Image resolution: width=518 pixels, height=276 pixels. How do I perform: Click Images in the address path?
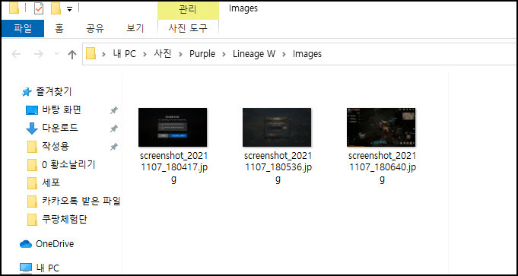[307, 54]
